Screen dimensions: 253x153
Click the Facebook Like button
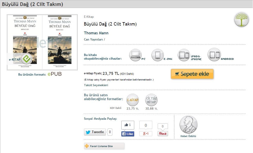[128, 134]
